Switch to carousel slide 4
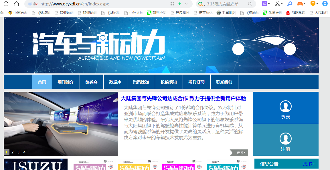The height and width of the screenshot is (170, 330). (24, 152)
